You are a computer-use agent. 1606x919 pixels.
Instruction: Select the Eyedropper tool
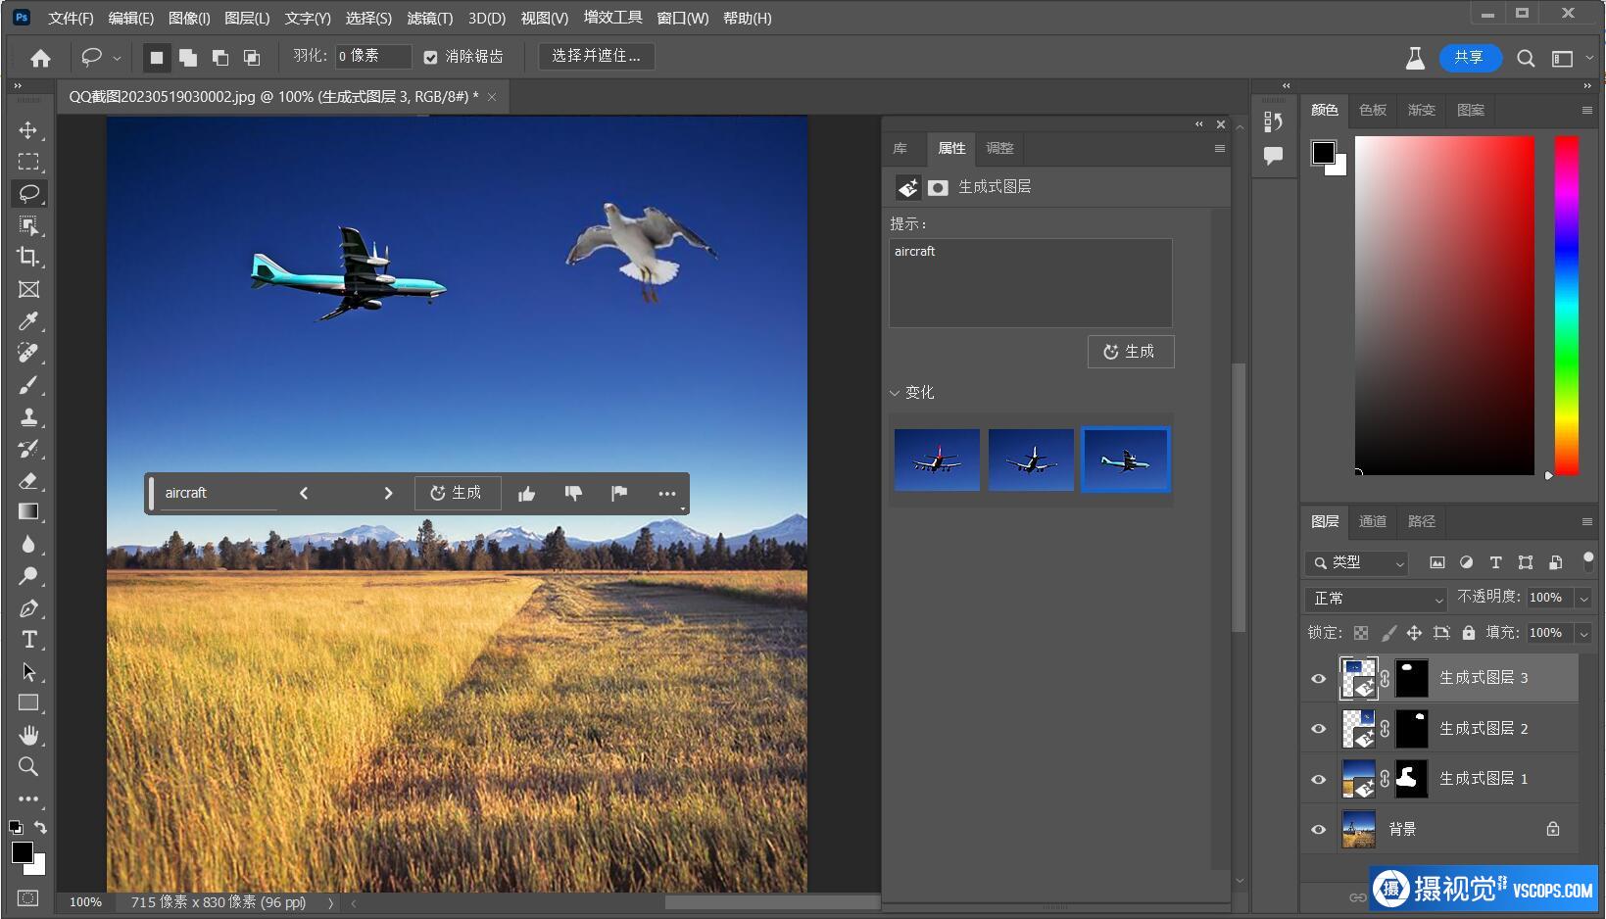[x=28, y=321]
